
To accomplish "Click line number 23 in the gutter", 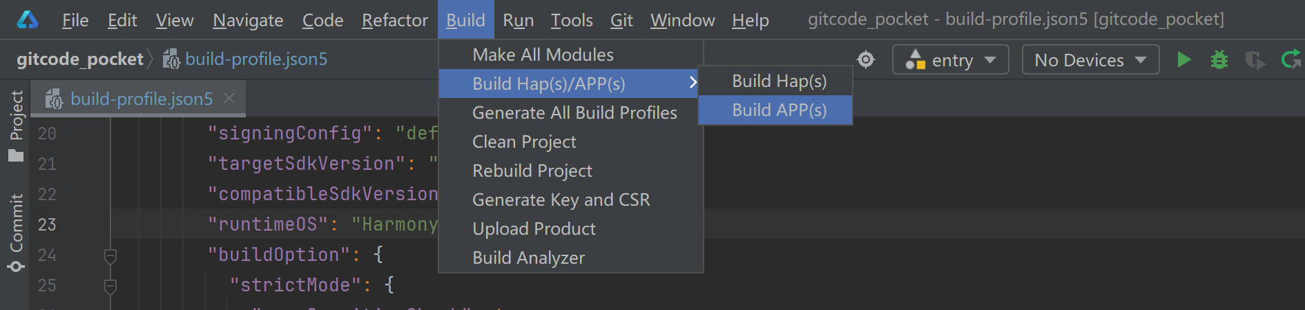I will (x=47, y=225).
